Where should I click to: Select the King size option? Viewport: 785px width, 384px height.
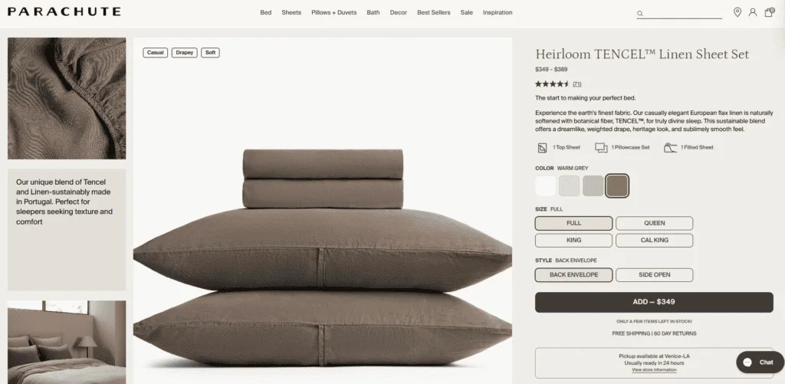(573, 241)
